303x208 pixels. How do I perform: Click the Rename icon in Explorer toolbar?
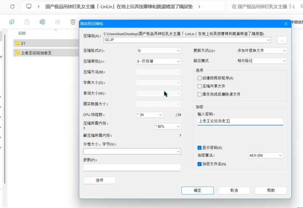click(x=42, y=22)
